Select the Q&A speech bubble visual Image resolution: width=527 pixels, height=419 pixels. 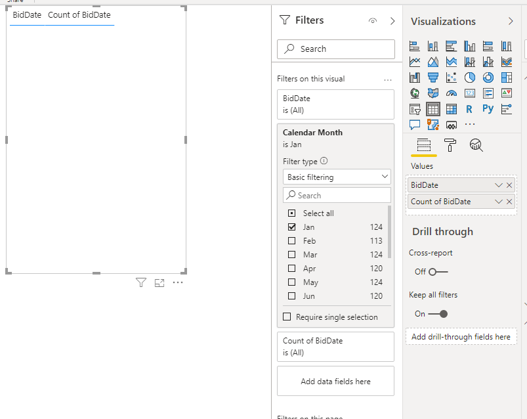415,125
